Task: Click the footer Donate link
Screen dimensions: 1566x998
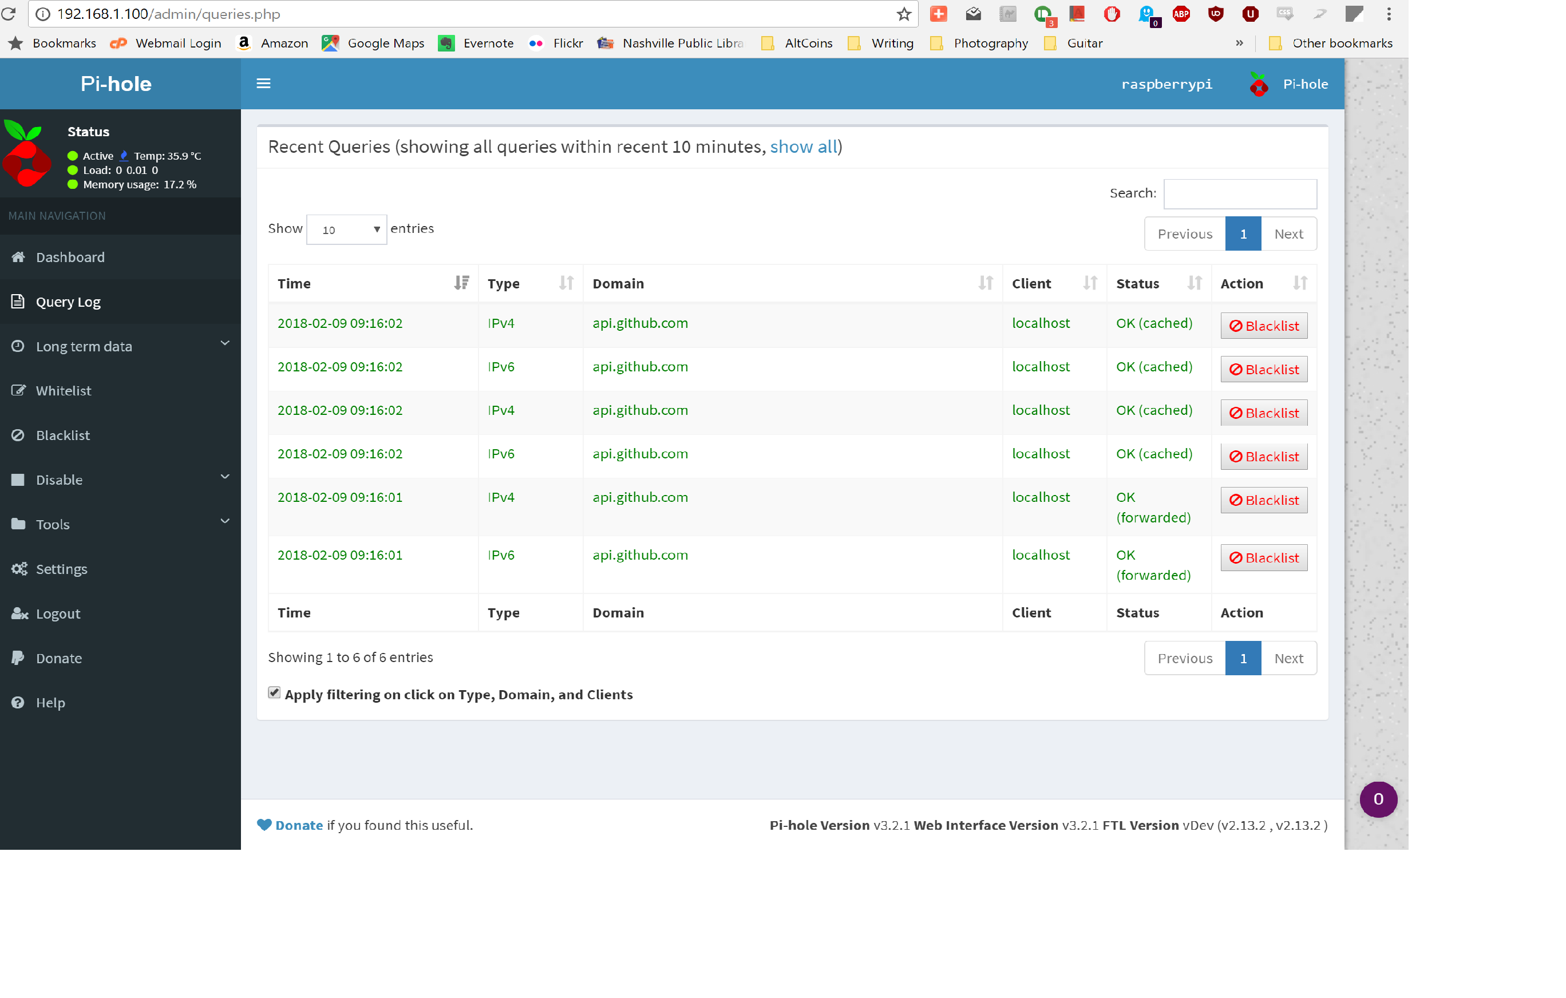Action: 299,825
